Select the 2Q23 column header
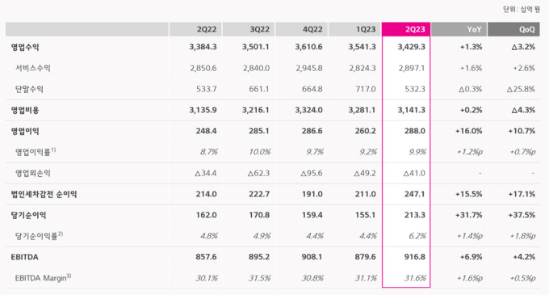The height and width of the screenshot is (295, 549). tap(406, 29)
